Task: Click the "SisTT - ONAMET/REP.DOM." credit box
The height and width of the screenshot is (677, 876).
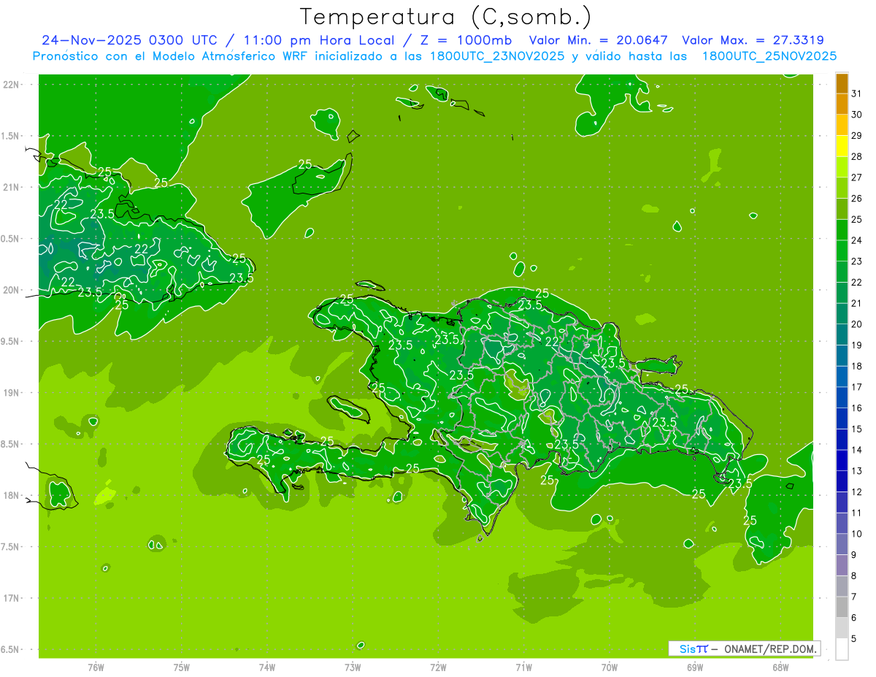Action: (744, 649)
